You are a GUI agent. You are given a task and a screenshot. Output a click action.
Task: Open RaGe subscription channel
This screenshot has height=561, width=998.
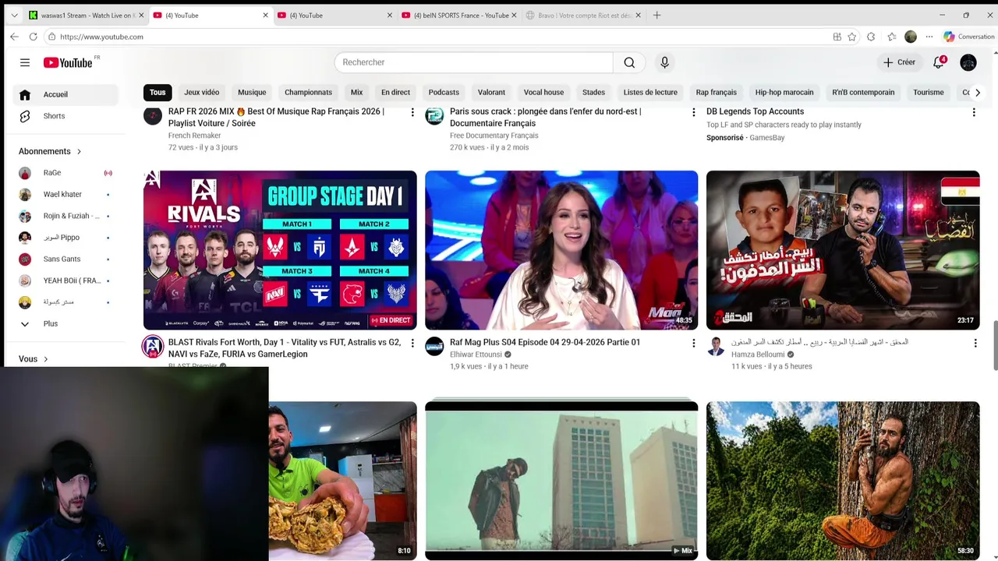click(65, 173)
